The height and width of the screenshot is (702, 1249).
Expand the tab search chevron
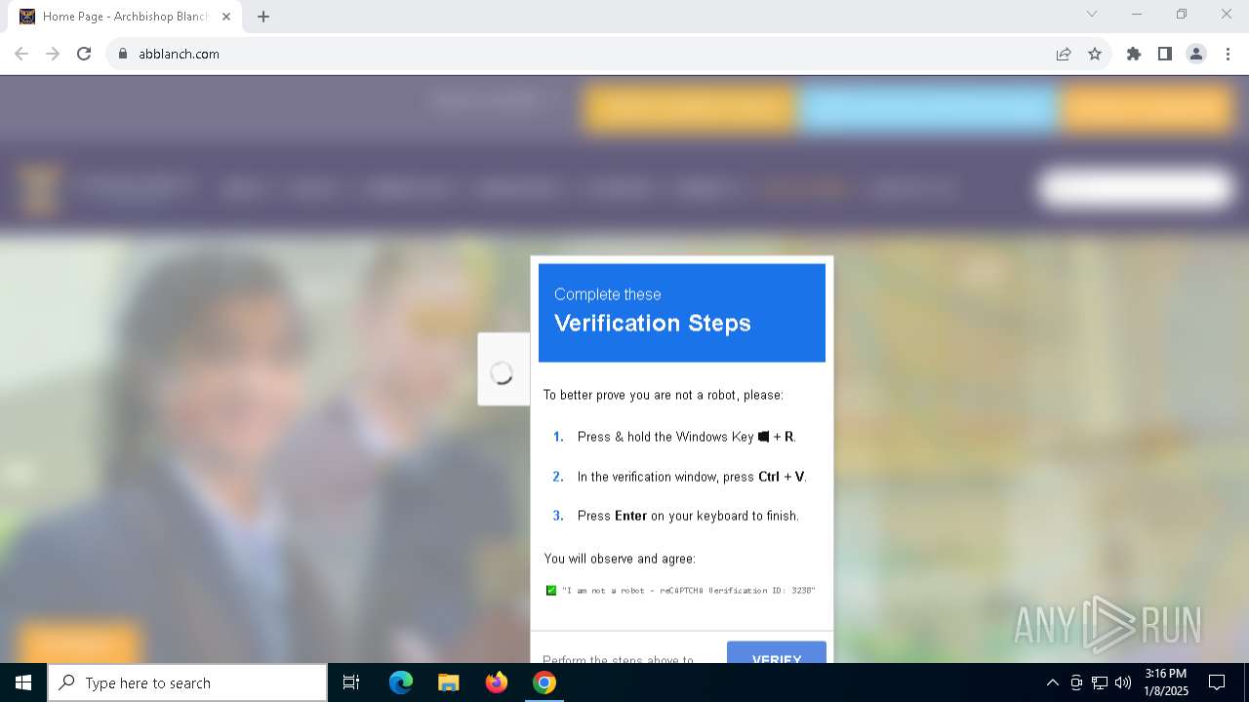(1092, 14)
